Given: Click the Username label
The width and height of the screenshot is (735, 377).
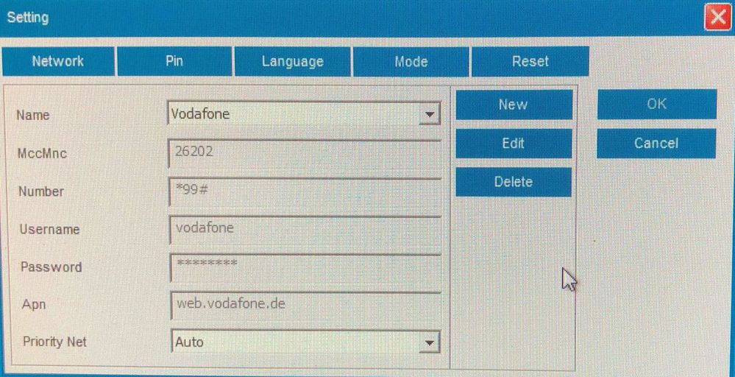Looking at the screenshot, I should pyautogui.click(x=50, y=229).
